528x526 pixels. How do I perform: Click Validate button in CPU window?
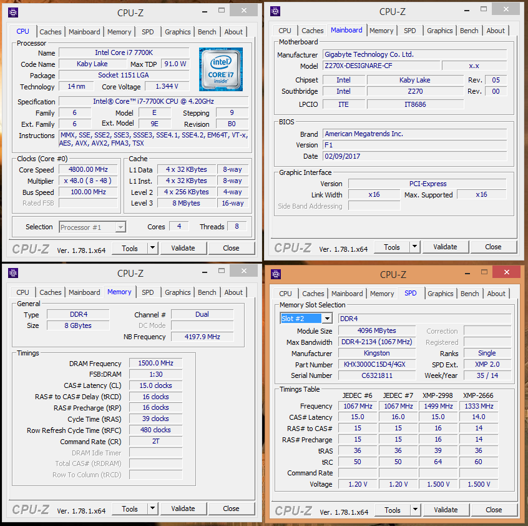pyautogui.click(x=183, y=248)
